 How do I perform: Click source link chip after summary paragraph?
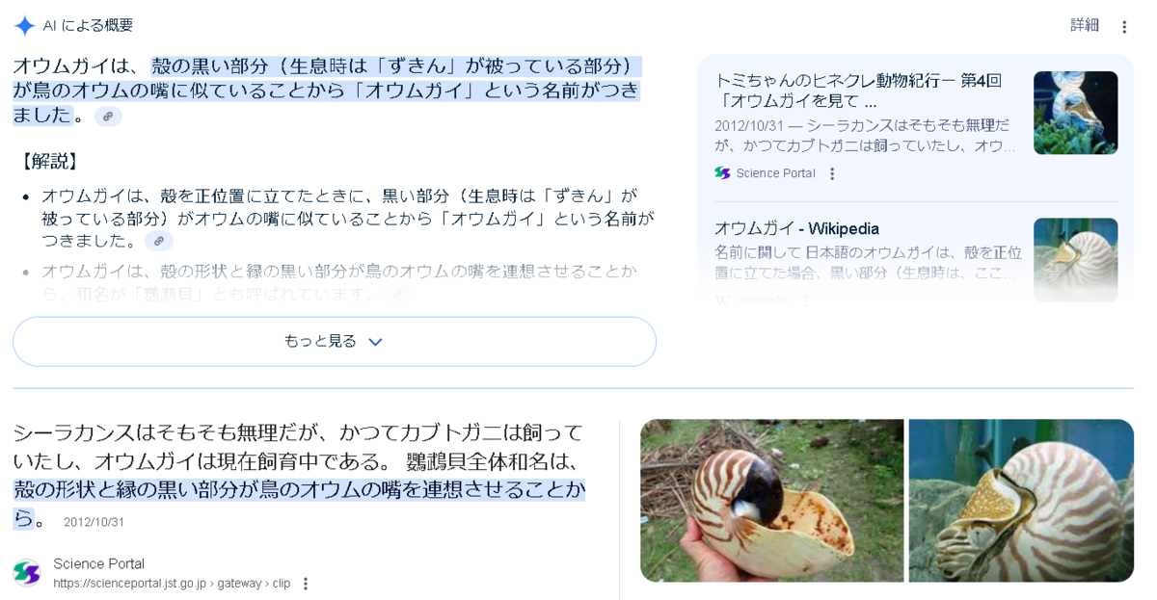[108, 117]
